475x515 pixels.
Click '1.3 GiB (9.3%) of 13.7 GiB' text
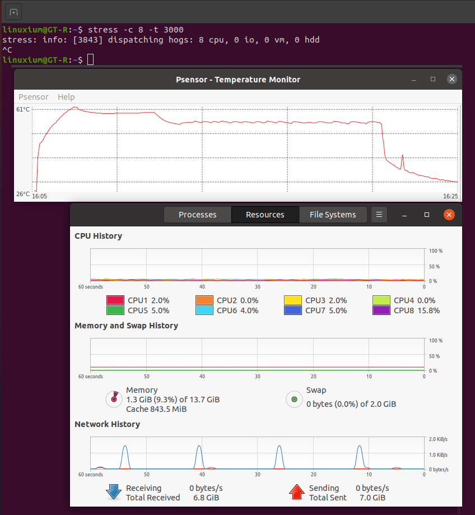(173, 400)
